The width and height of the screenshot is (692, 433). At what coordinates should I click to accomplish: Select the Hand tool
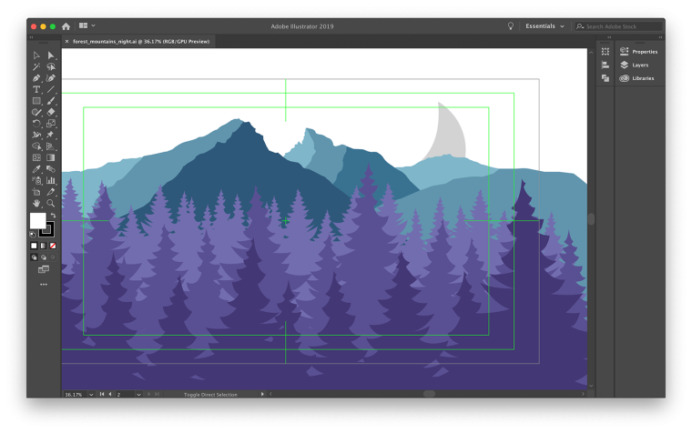point(36,203)
